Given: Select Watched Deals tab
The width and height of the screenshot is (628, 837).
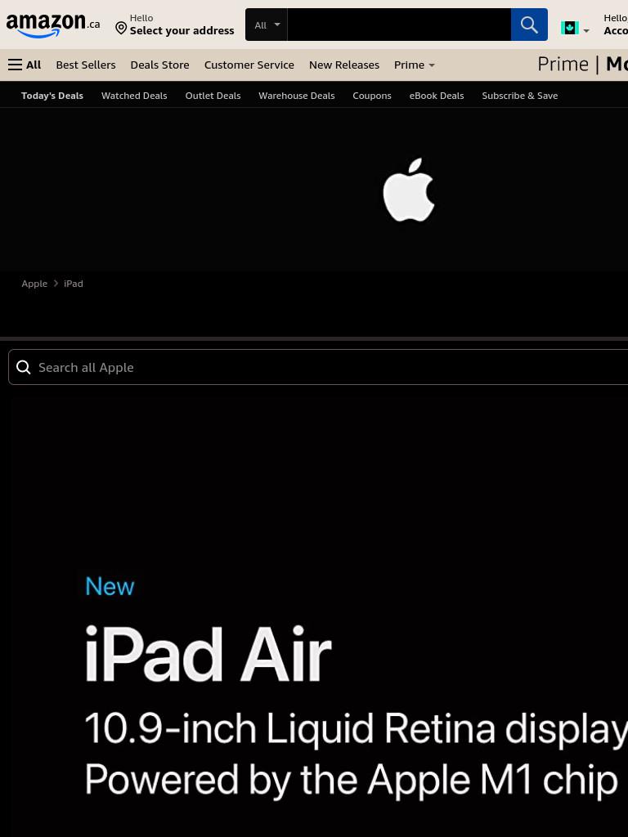Looking at the screenshot, I should pyautogui.click(x=134, y=96).
